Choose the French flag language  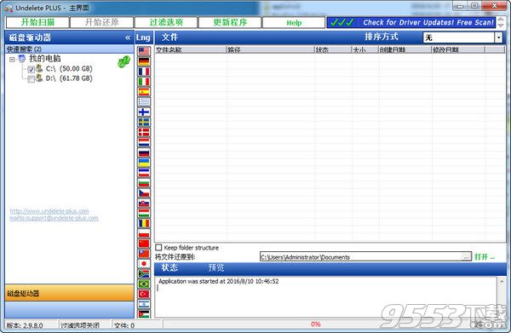click(144, 72)
